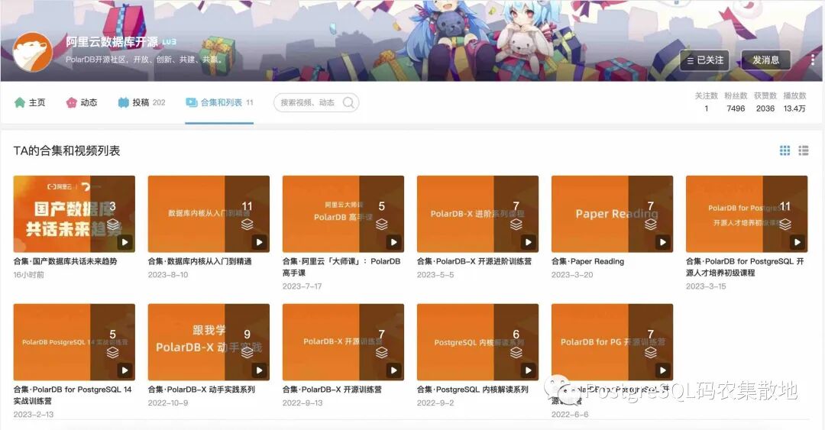Image resolution: width=825 pixels, height=430 pixels.
Task: Click stack icon on PolarDB-X 进阶 thumbnail
Action: [x=516, y=225]
